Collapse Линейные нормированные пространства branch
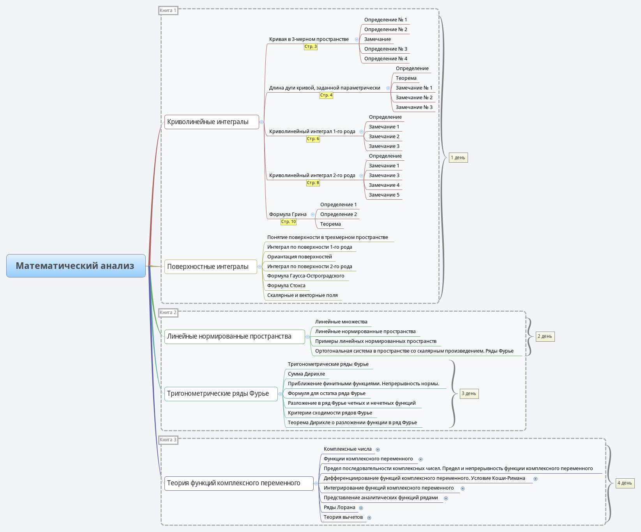This screenshot has height=532, width=641. coord(307,337)
